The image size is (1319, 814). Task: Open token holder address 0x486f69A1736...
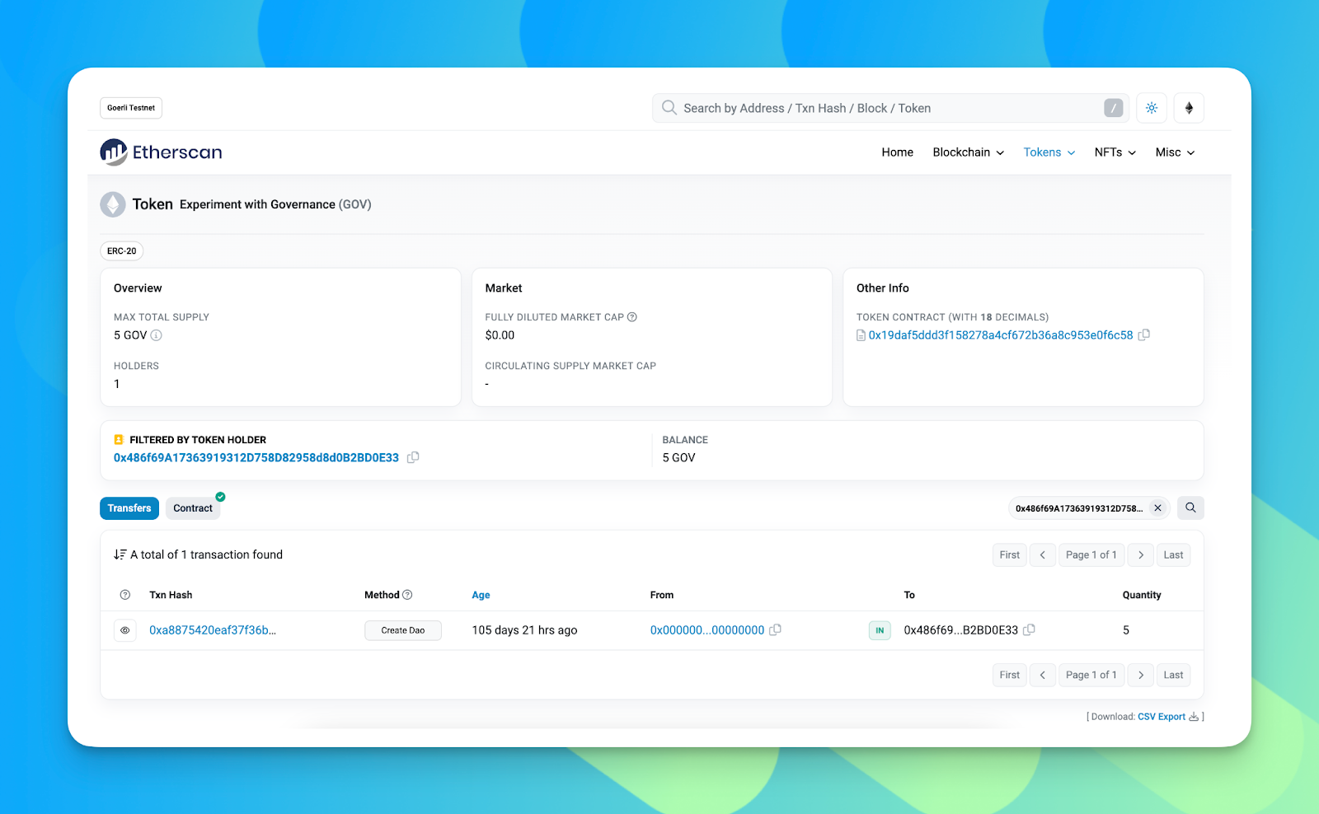pyautogui.click(x=256, y=457)
